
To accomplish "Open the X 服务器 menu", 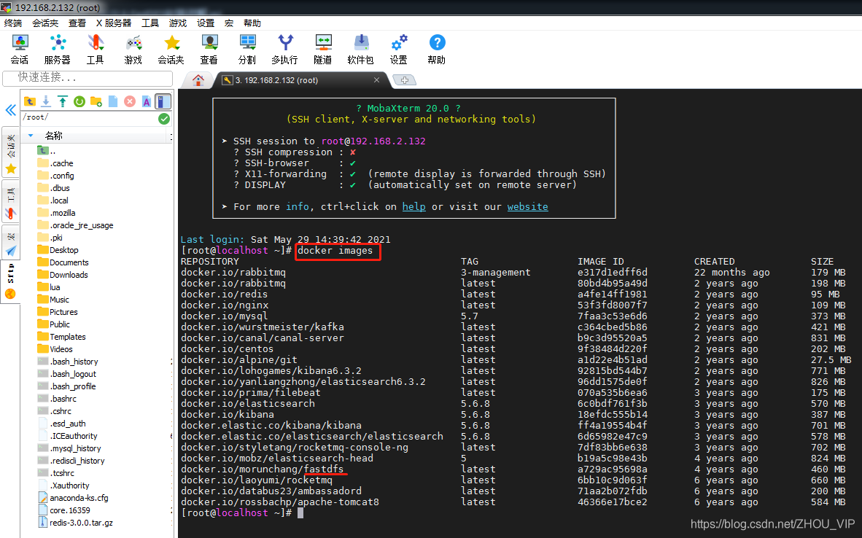I will click(114, 23).
